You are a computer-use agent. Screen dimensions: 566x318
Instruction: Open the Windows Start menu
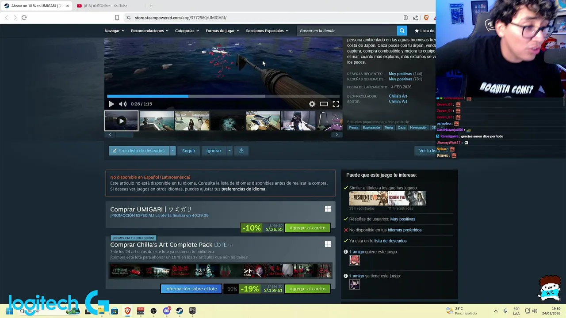tap(9, 311)
